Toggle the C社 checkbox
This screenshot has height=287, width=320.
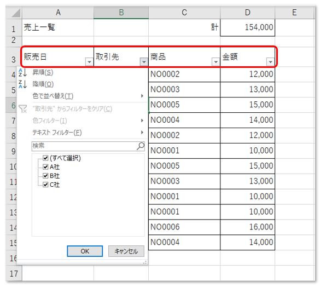pyautogui.click(x=45, y=185)
